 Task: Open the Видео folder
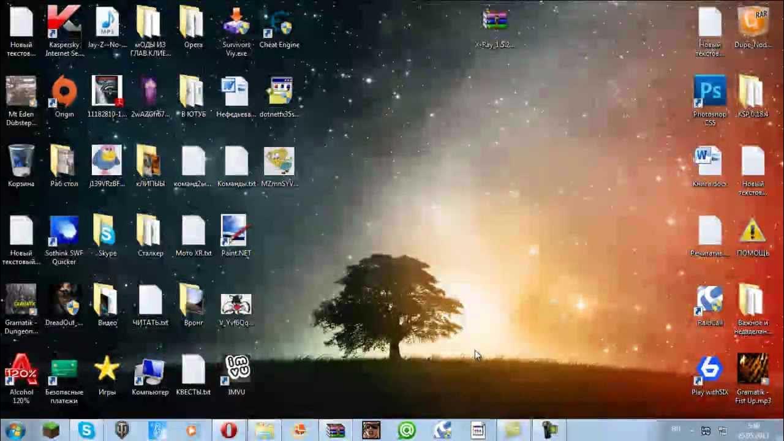[x=107, y=300]
